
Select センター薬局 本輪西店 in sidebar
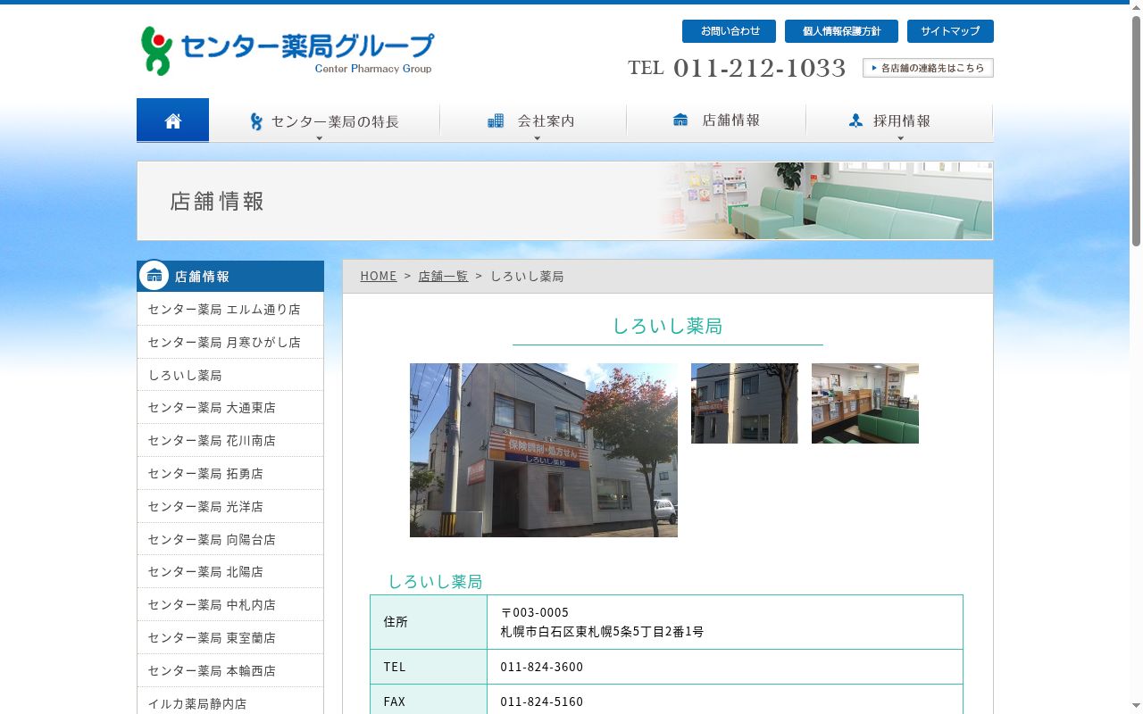[230, 671]
